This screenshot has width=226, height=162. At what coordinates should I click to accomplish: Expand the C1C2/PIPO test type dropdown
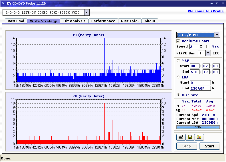[217, 35]
